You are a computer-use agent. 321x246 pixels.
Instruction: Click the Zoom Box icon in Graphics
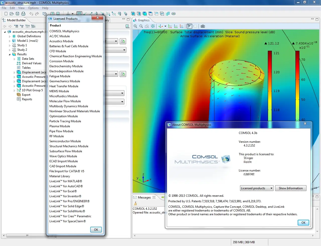pos(147,26)
